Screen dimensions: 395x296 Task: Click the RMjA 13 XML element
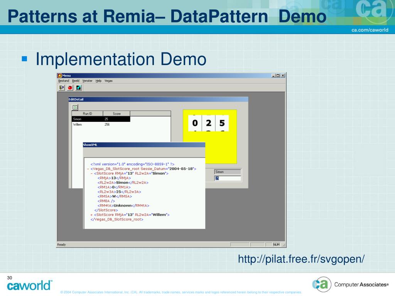(114, 178)
